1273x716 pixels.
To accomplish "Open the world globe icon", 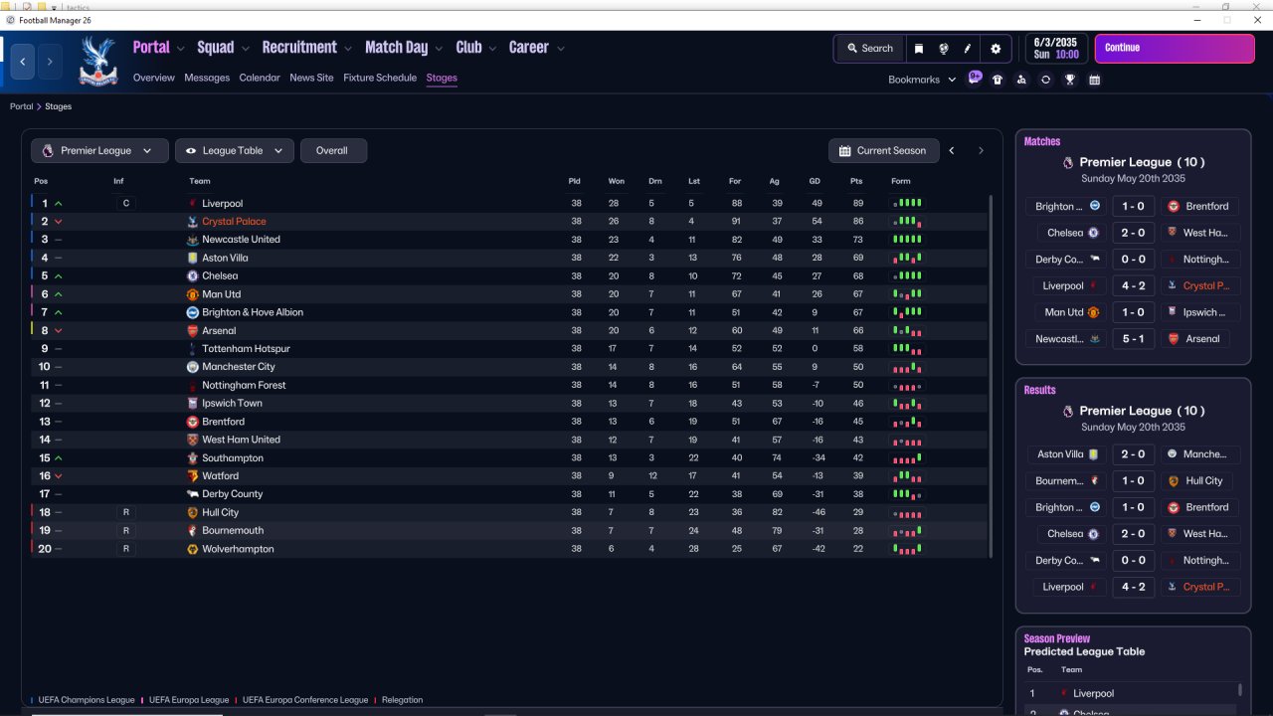I will (943, 48).
